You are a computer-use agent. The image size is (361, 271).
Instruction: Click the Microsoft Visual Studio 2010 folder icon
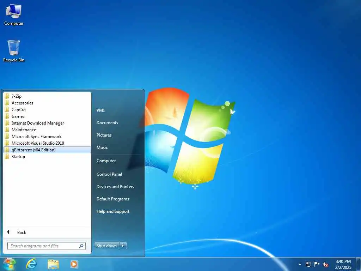point(7,143)
